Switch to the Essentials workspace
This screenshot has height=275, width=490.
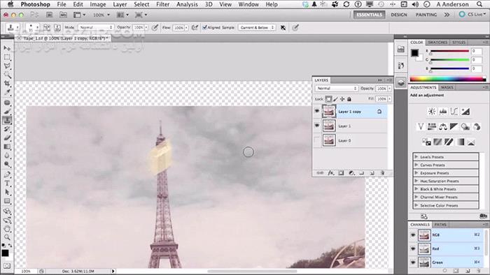tap(369, 15)
